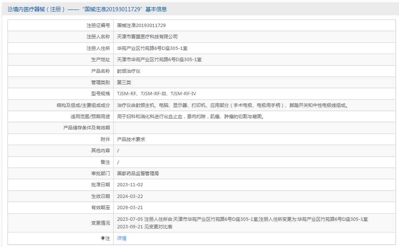Screen dimensions: 399x247
Task: Open the 详情 link in the 注 row
Action: pyautogui.click(x=121, y=238)
